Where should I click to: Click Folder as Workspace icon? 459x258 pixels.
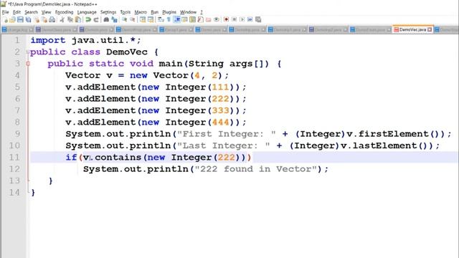pyautogui.click(x=209, y=19)
